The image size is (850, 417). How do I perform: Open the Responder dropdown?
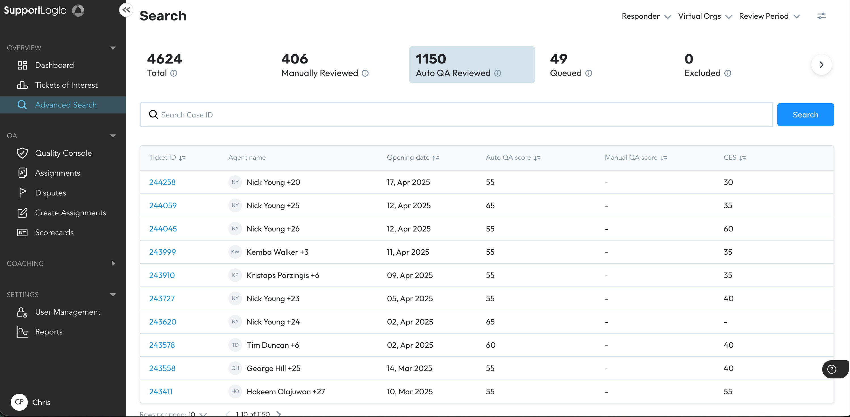[646, 16]
